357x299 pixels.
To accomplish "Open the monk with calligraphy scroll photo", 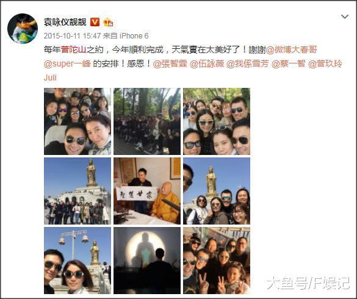I will (147, 191).
